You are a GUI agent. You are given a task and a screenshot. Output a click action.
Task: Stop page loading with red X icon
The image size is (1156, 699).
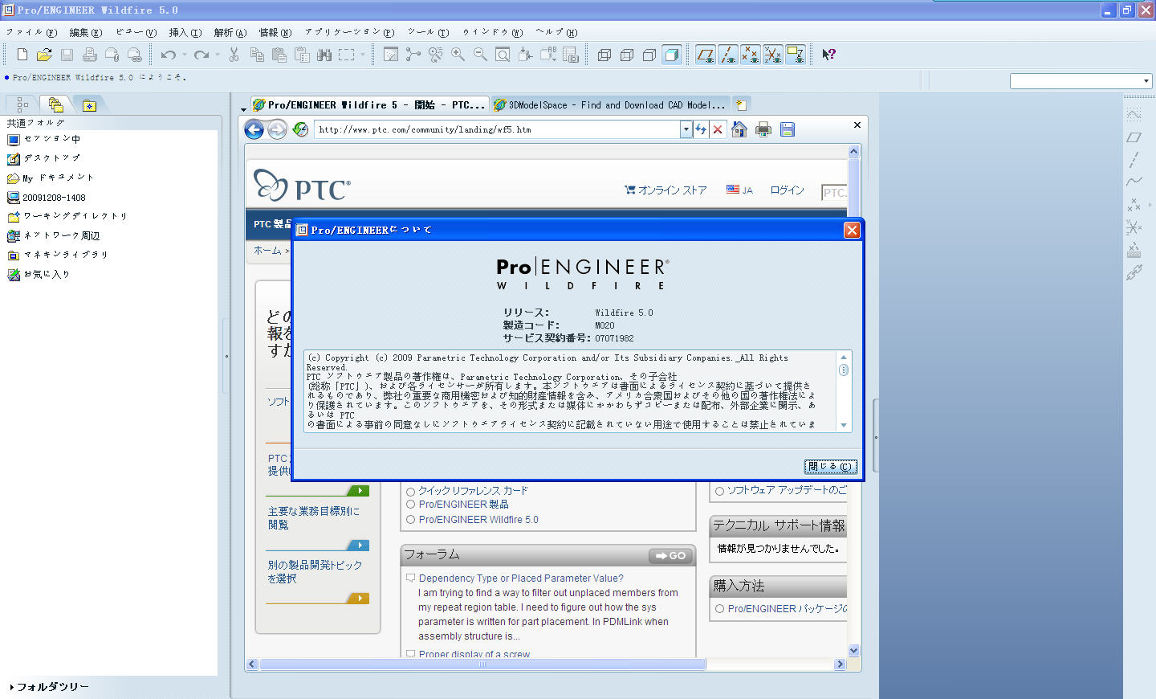(718, 129)
